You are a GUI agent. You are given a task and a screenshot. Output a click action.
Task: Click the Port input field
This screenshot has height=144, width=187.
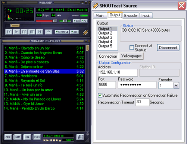(x=107, y=85)
